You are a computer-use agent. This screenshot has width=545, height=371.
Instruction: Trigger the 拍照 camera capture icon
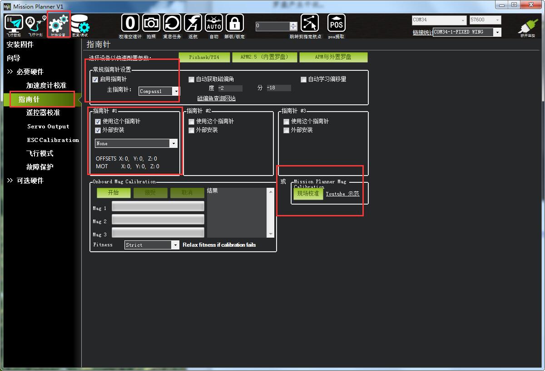coord(151,22)
